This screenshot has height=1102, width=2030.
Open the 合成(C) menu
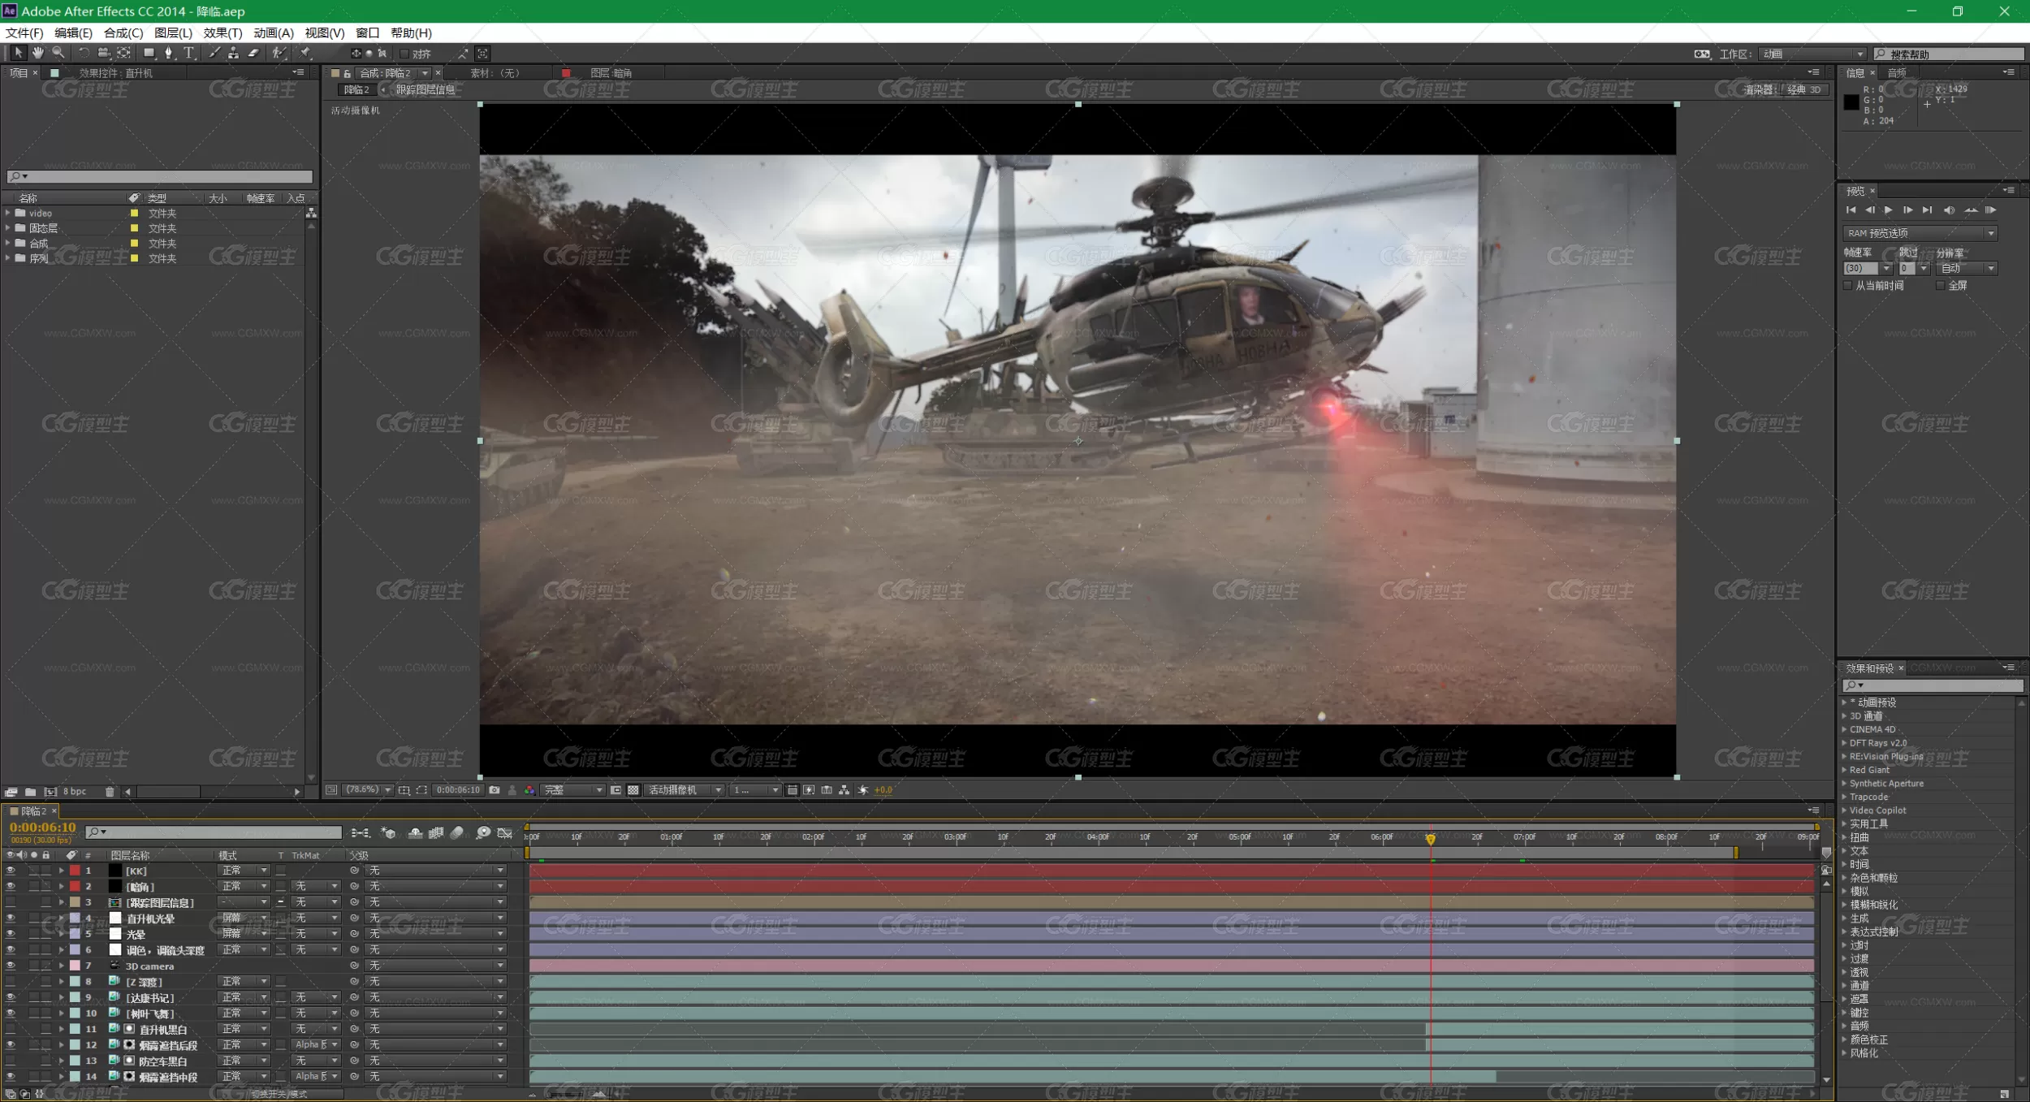[123, 32]
